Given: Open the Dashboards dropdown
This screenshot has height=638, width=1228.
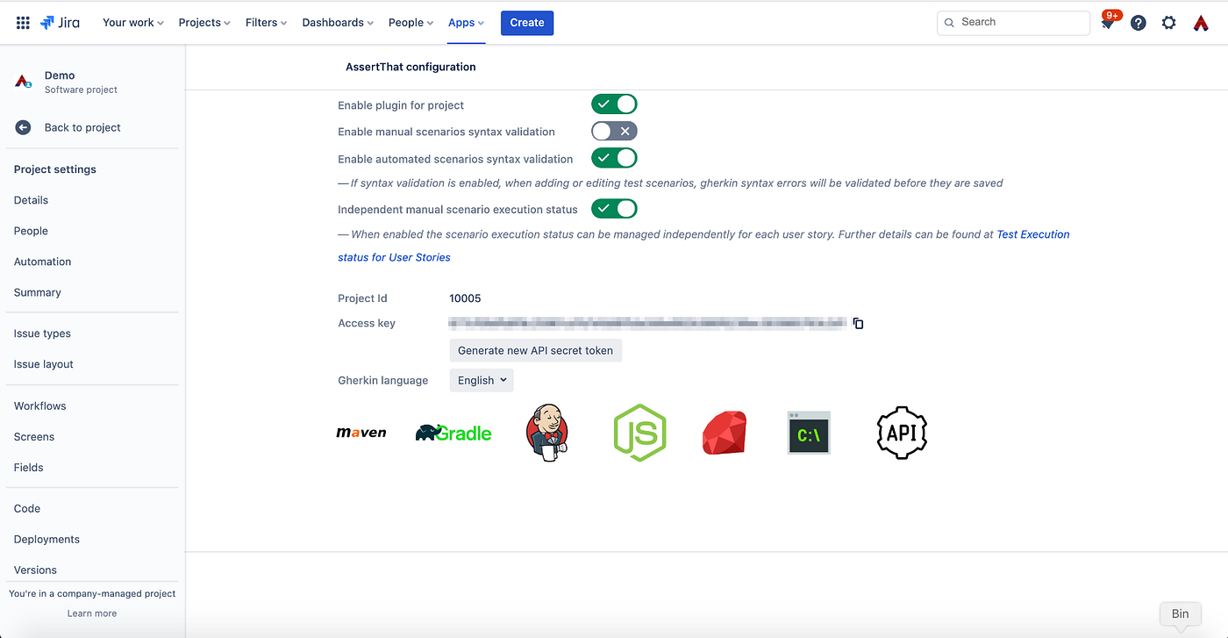Looking at the screenshot, I should point(337,22).
